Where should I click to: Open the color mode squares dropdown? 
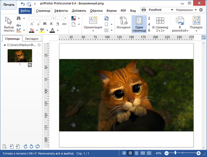coord(79,18)
